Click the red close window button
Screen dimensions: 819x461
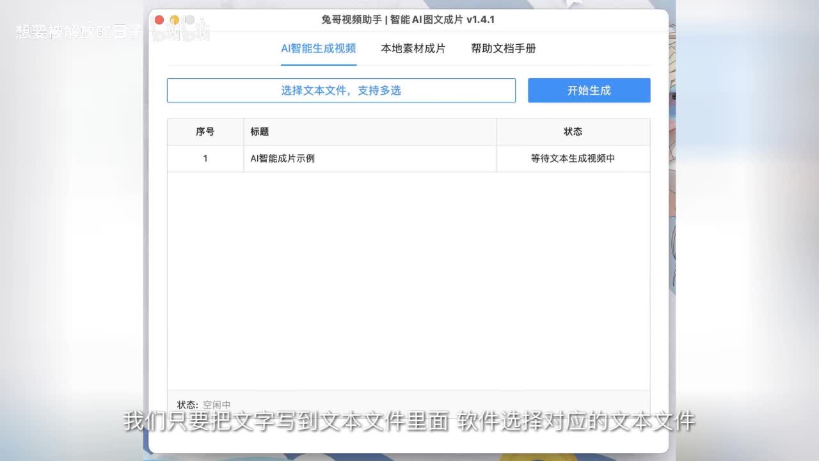tap(159, 20)
